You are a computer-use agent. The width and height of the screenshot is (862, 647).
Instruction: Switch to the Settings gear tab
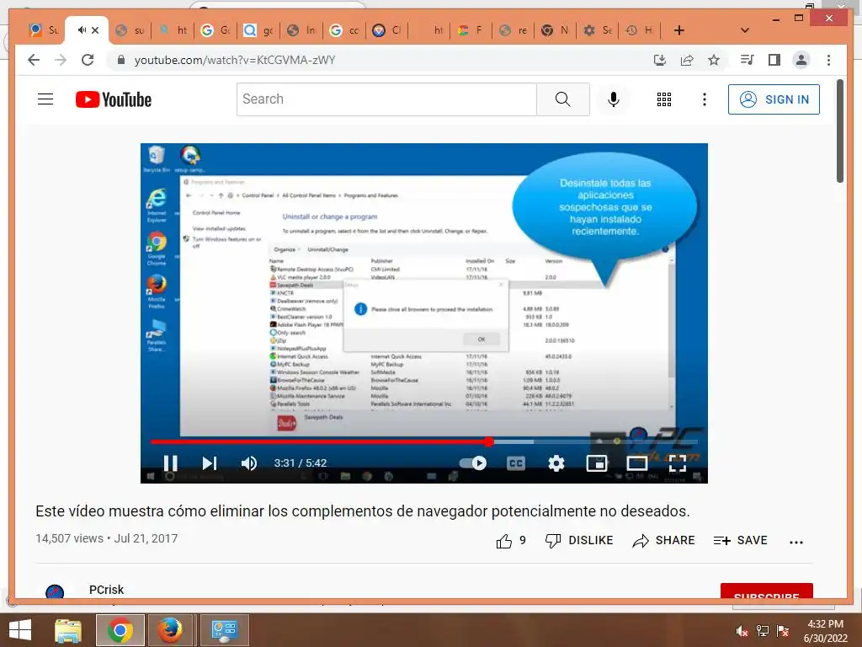[599, 30]
